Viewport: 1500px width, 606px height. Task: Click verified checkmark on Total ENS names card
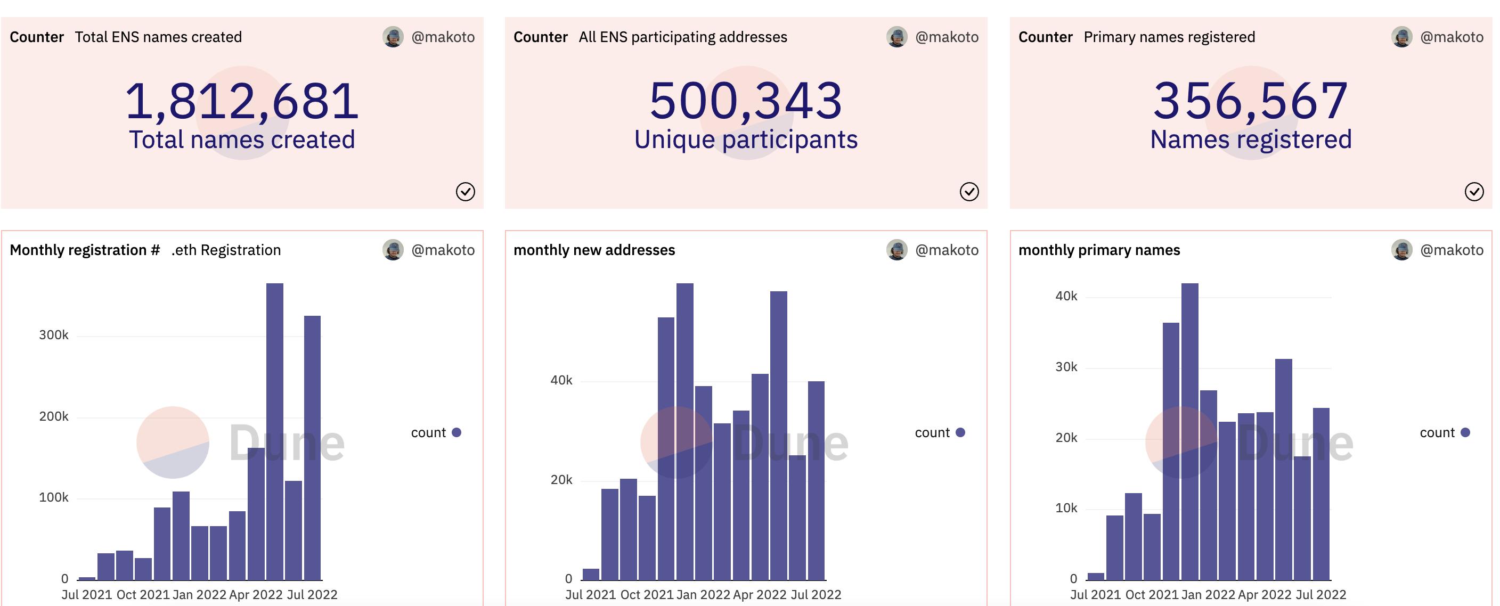click(x=464, y=192)
